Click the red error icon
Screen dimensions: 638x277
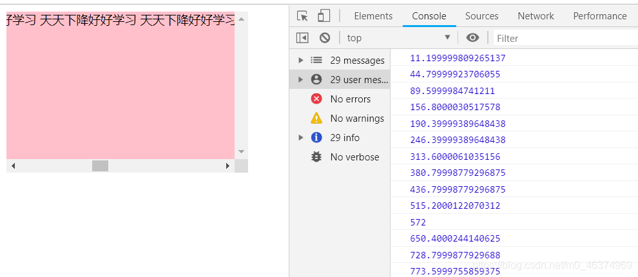(x=316, y=99)
